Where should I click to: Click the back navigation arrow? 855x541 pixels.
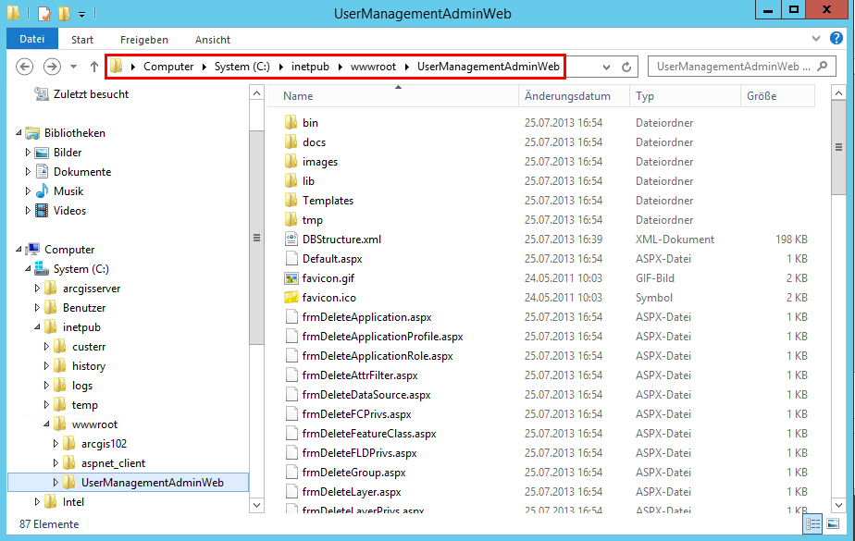(25, 67)
